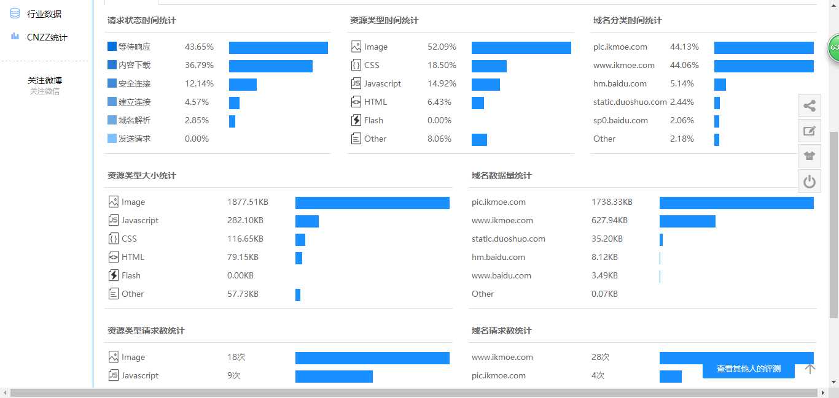The image size is (839, 398).
Task: Click the Flash icon under 资源类型大小统计
Action: click(114, 275)
